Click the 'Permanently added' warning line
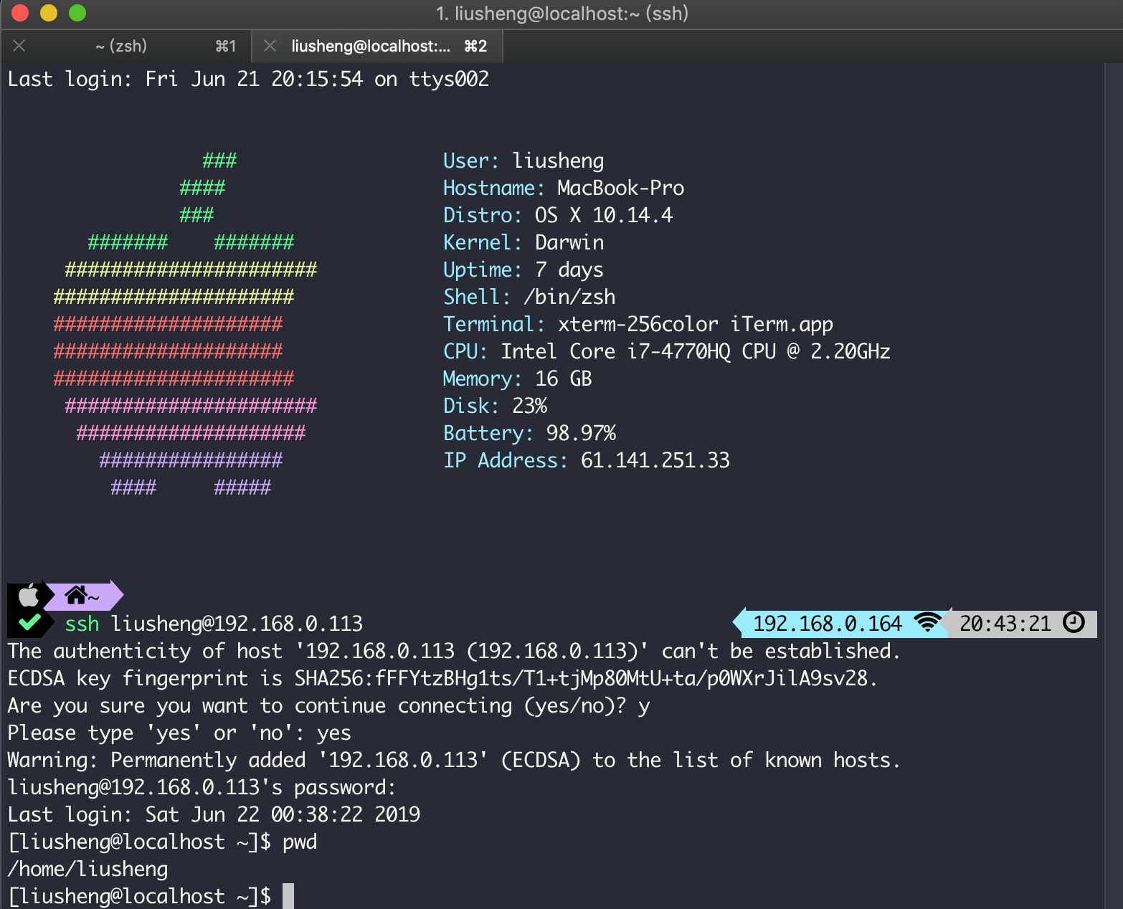The width and height of the screenshot is (1123, 909). coord(454,760)
